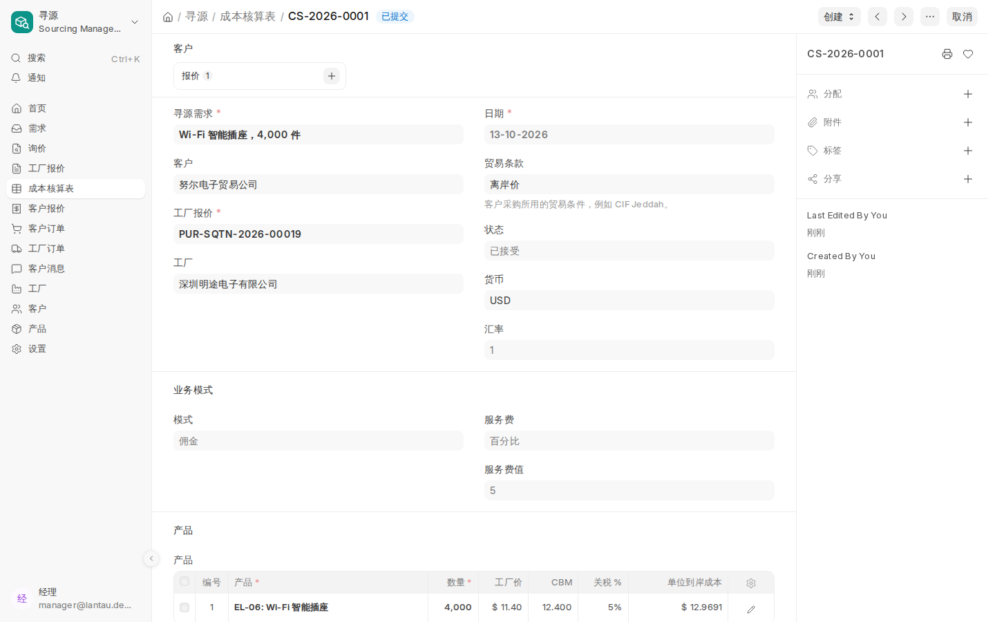Add assignment via 分配 plus
995x622 pixels.
pos(968,94)
